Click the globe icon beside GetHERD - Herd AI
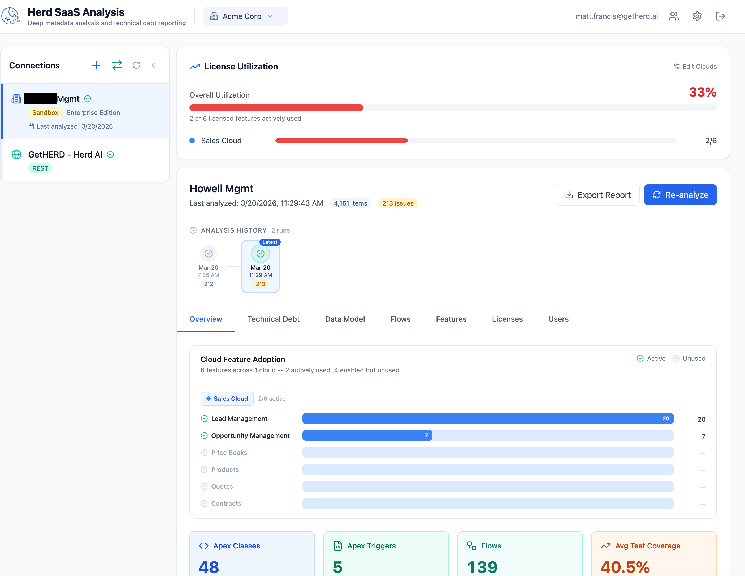 tap(16, 155)
